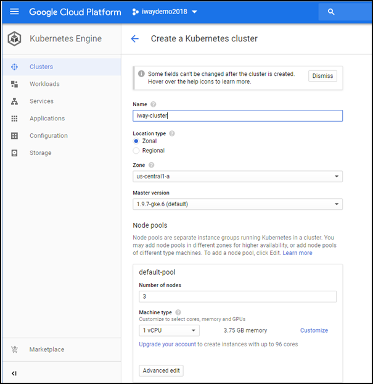373x384 pixels.
Task: Open the hamburger navigation menu
Action: [x=14, y=12]
